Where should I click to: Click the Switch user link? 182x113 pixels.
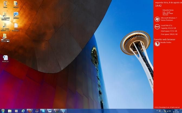165,13
